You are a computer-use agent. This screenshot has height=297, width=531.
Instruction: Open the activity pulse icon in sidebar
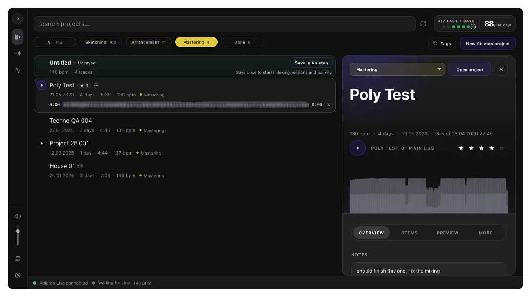[18, 70]
